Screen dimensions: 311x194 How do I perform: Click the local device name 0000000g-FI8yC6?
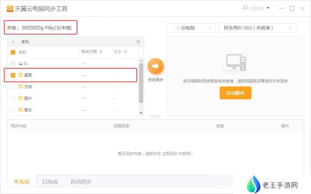click(x=40, y=28)
